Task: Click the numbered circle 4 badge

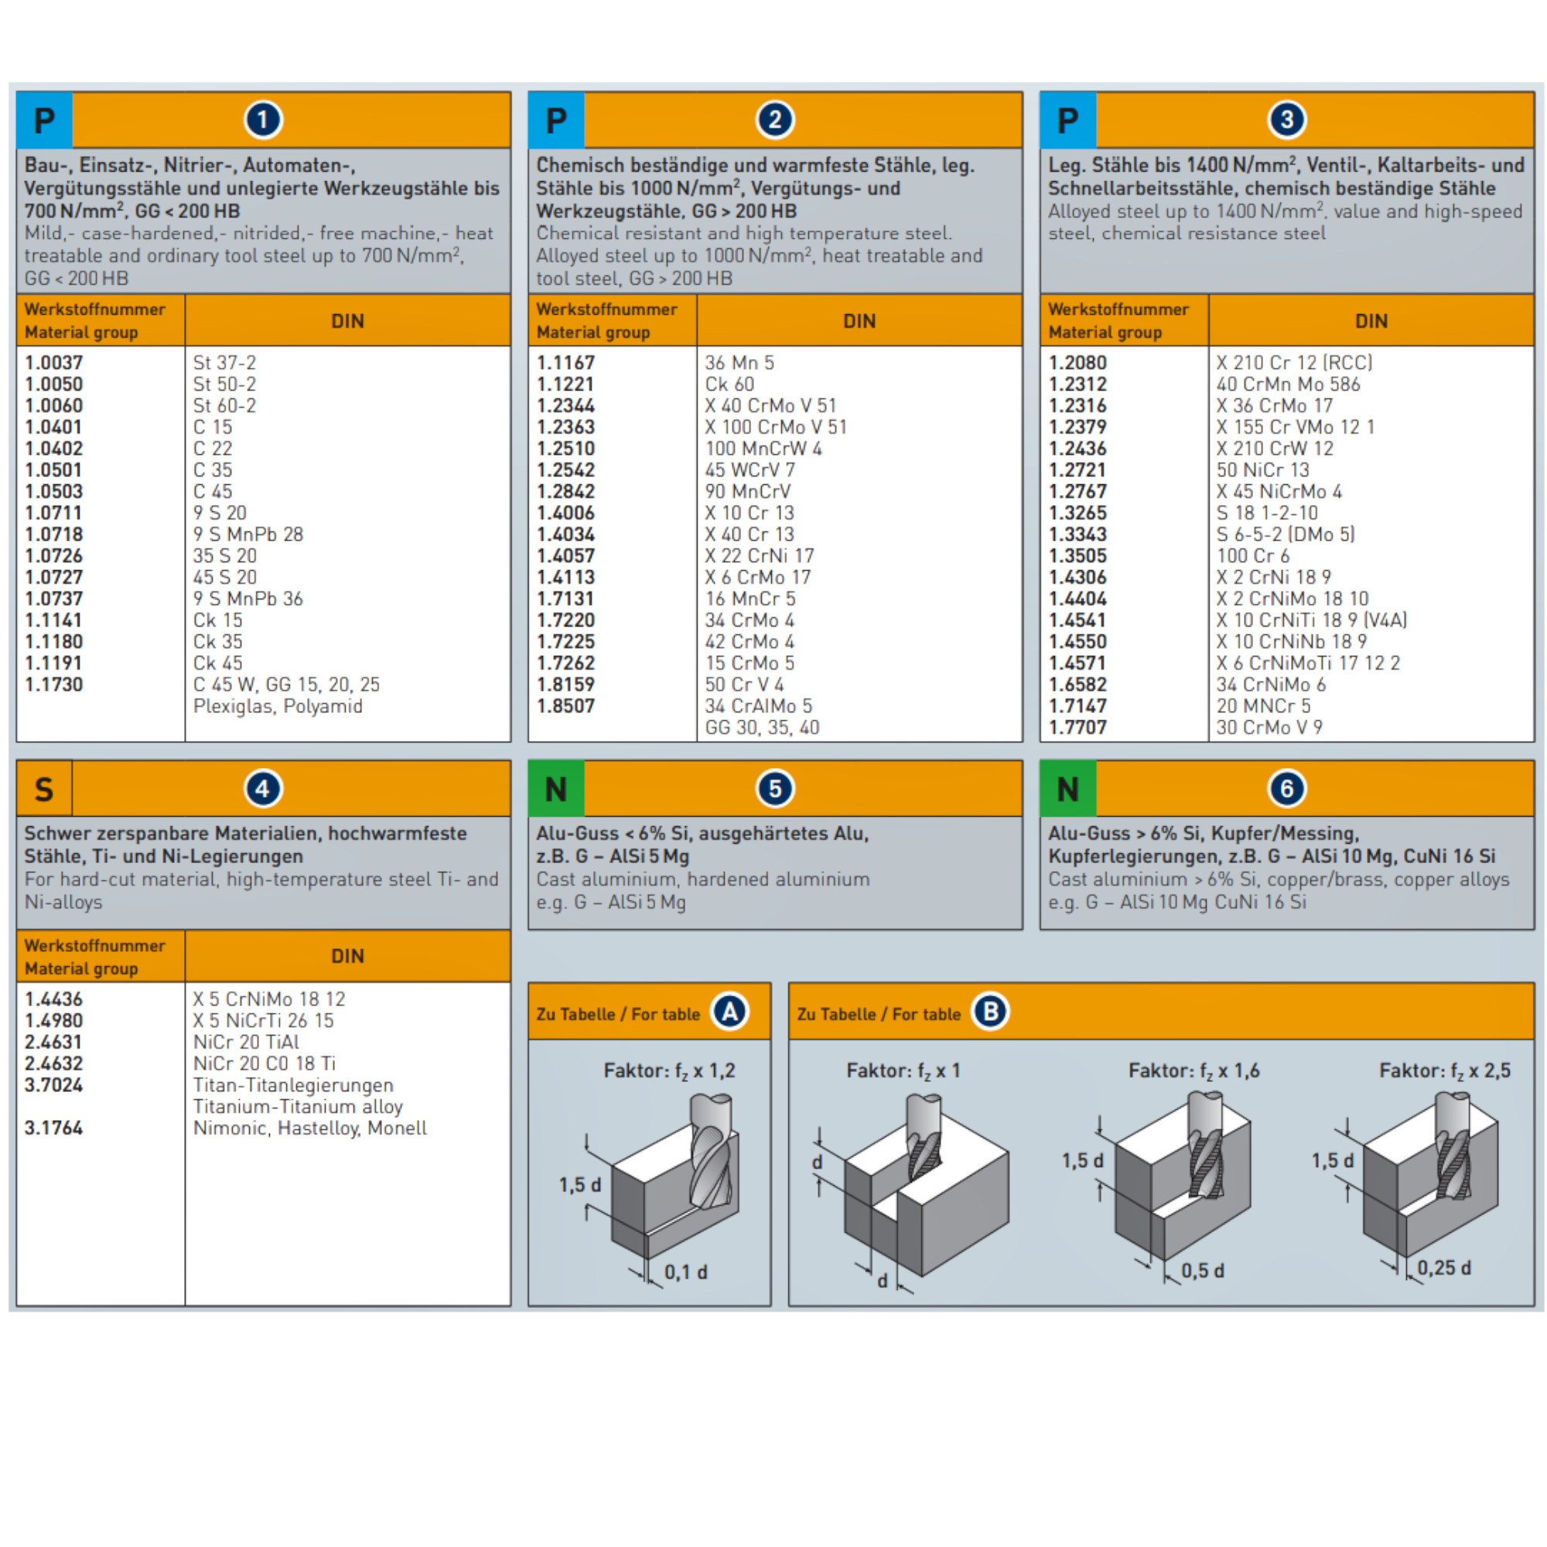Action: tap(263, 789)
